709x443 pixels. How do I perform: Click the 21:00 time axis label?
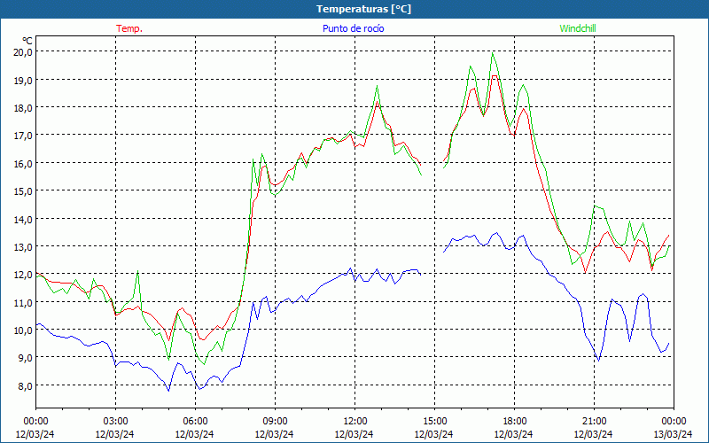594,422
